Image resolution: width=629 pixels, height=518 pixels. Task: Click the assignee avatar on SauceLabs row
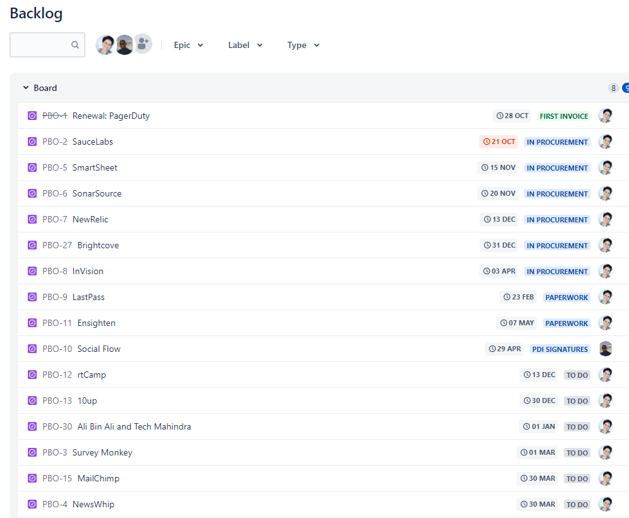[606, 142]
